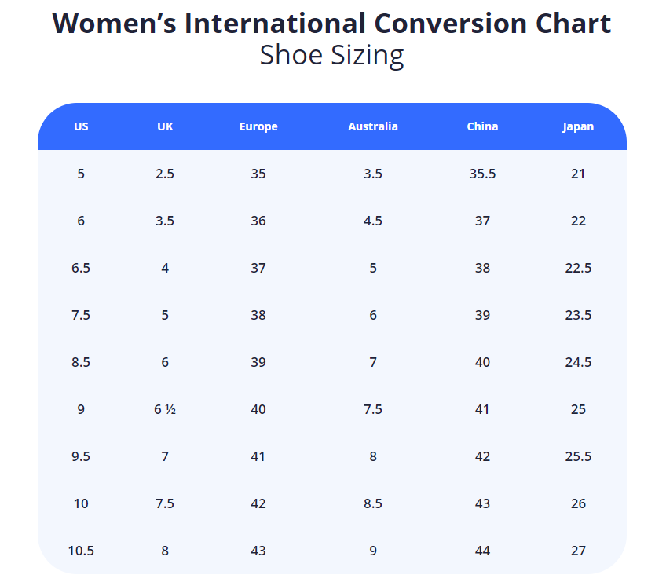Click Australia size 3.5 cell
Image resolution: width=666 pixels, height=582 pixels.
click(x=373, y=174)
